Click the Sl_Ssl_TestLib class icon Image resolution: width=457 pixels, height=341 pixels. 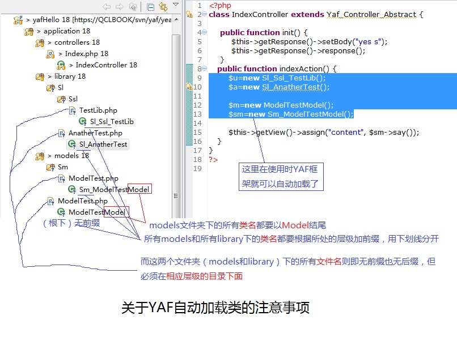coord(83,121)
